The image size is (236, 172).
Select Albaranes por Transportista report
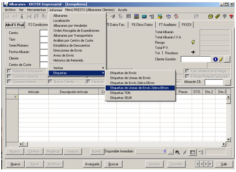click(x=77, y=36)
